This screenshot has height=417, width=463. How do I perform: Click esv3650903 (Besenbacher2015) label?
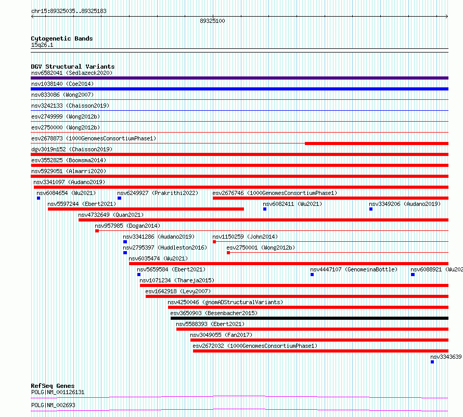(x=214, y=313)
